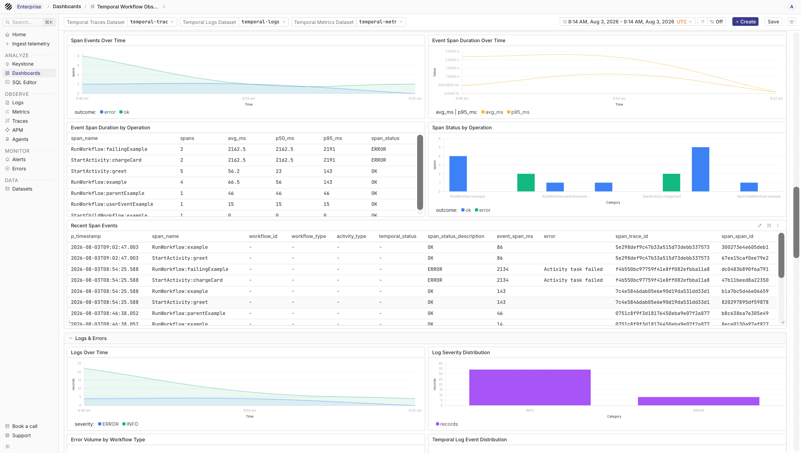This screenshot has width=801, height=453.
Task: Toggle error series in Span Status legend
Action: point(483,210)
